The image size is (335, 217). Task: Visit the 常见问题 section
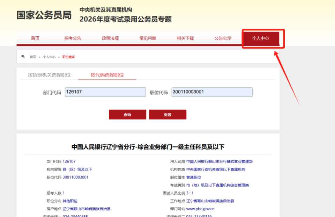tap(148, 38)
